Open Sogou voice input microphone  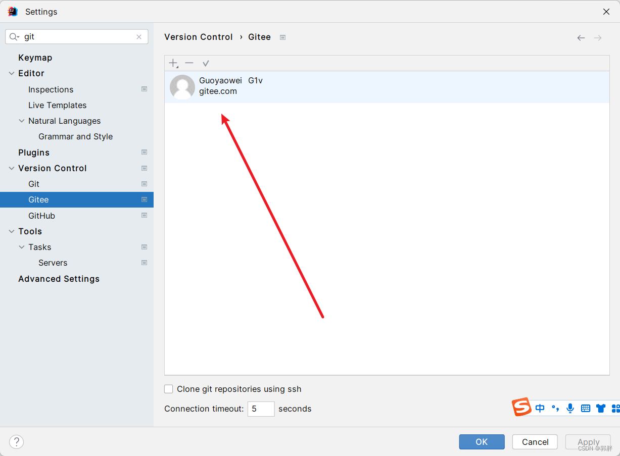(x=570, y=409)
